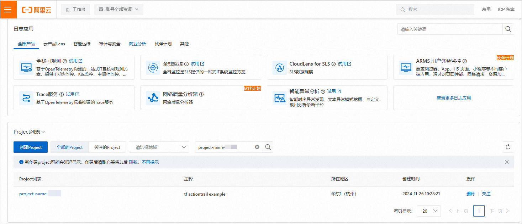
Task: Click the help icon next to 全栈可观测
Action: [65, 61]
